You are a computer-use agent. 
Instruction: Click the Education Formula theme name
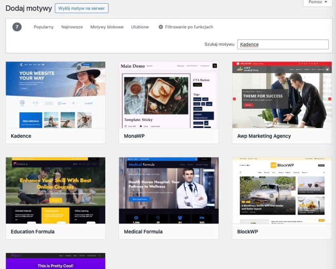pos(33,232)
